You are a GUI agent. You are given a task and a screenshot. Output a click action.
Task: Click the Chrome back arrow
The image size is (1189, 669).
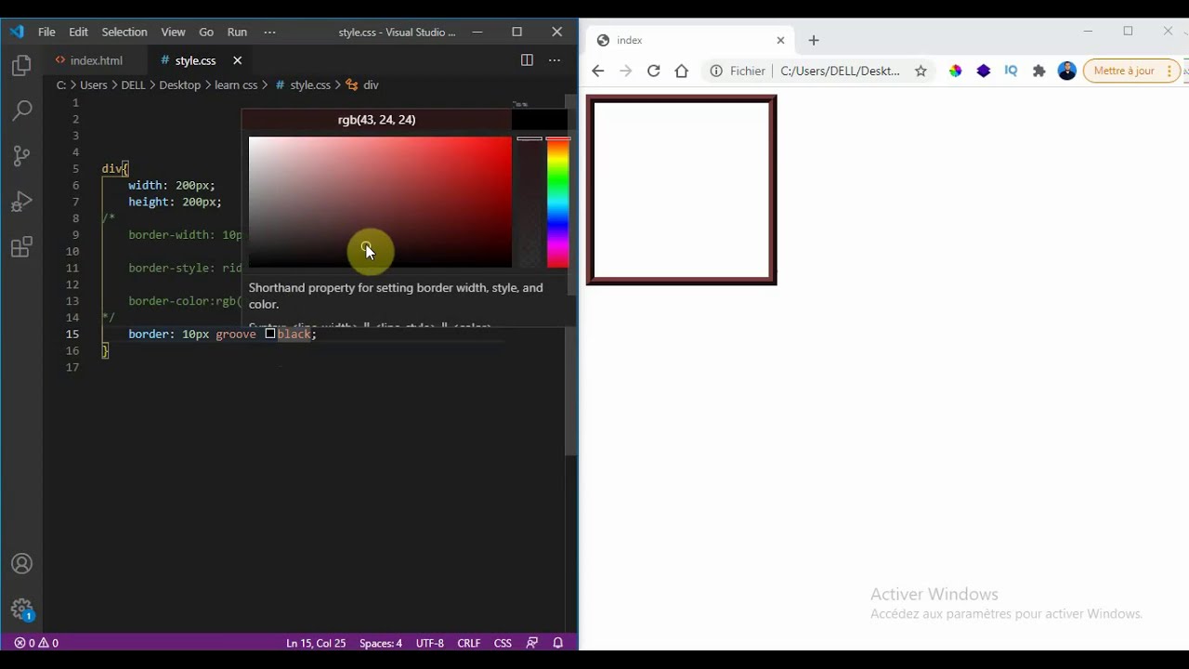point(598,71)
